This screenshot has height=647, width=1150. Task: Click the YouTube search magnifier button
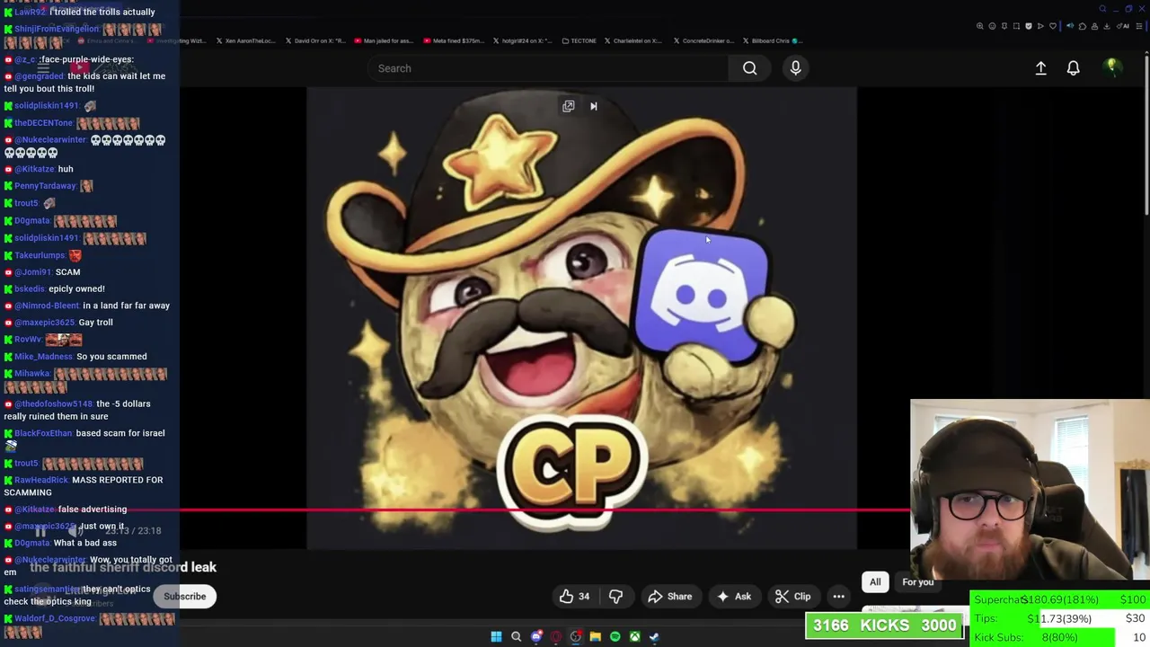[749, 68]
